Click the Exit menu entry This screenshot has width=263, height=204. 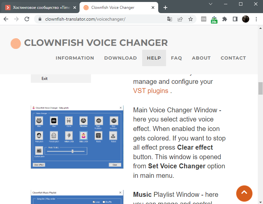tap(45, 79)
